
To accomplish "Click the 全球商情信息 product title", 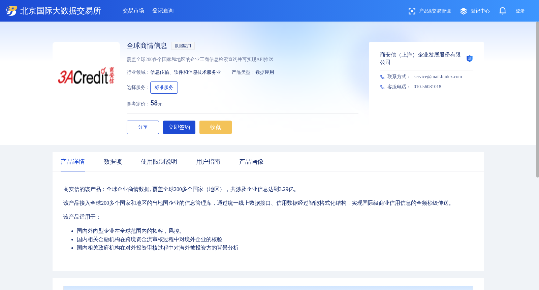I will [x=147, y=46].
